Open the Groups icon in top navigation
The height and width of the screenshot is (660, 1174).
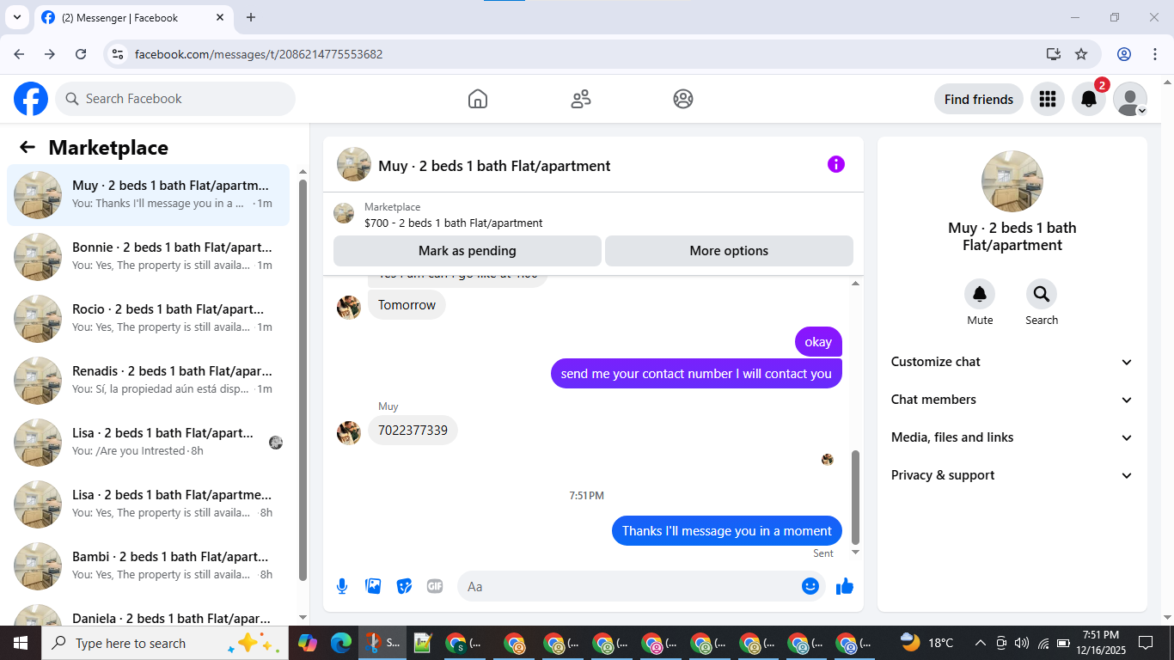tap(683, 99)
